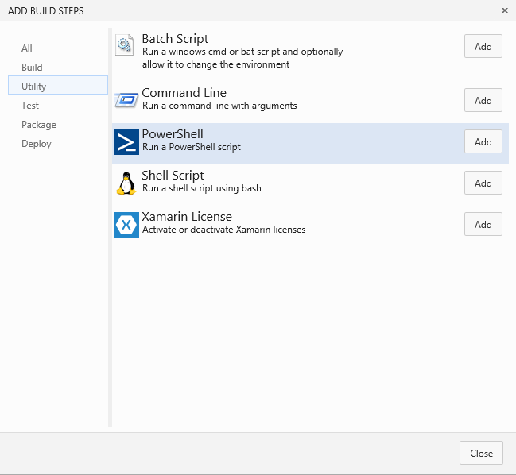Click the Command Line console icon
Screen dimensions: 516x475
click(x=126, y=99)
